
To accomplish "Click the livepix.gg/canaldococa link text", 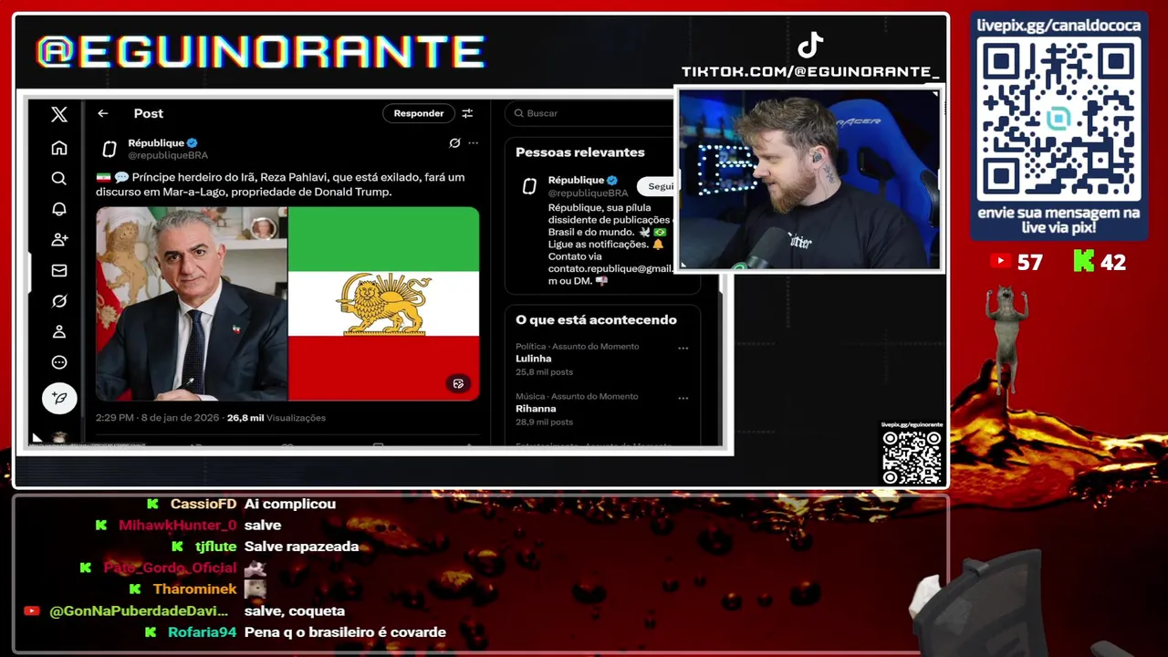I will click(1058, 26).
